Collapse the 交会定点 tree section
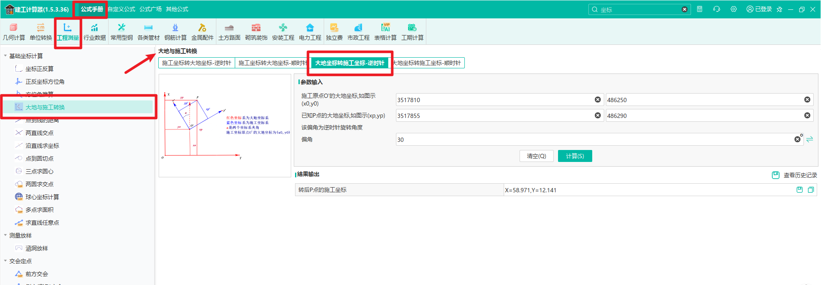Image resolution: width=821 pixels, height=285 pixels. pos(5,261)
